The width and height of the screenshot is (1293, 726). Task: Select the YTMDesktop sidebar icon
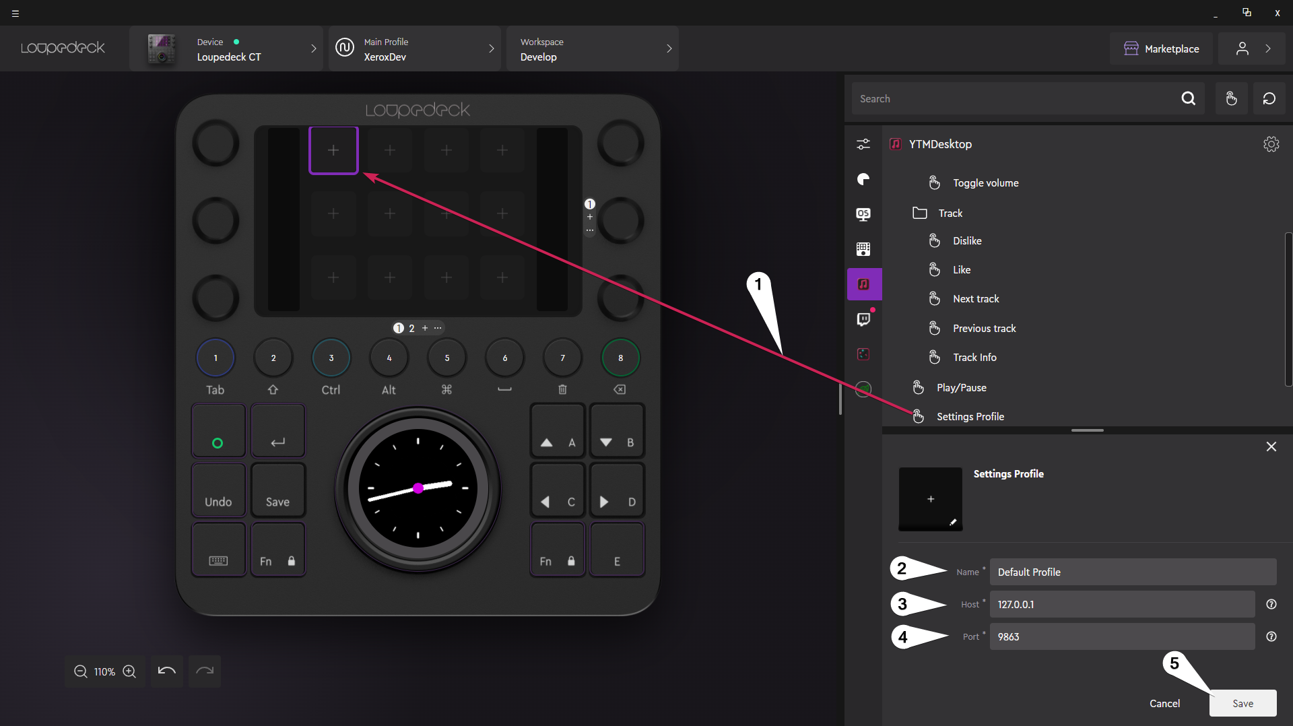(x=864, y=284)
